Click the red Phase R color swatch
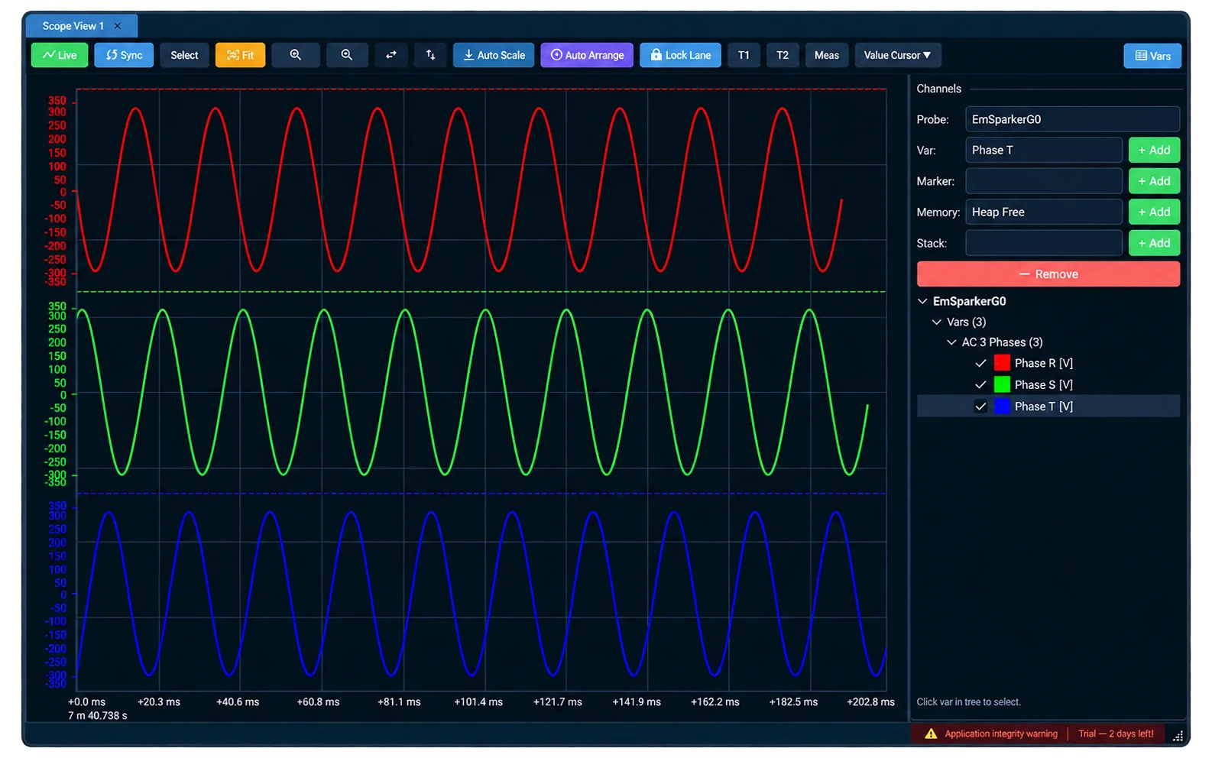Viewport: 1212px width, 758px height. [x=1002, y=363]
